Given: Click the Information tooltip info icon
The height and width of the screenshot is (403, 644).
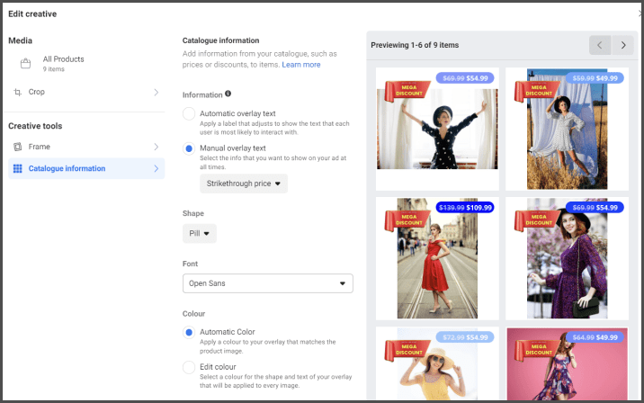Looking at the screenshot, I should (228, 94).
